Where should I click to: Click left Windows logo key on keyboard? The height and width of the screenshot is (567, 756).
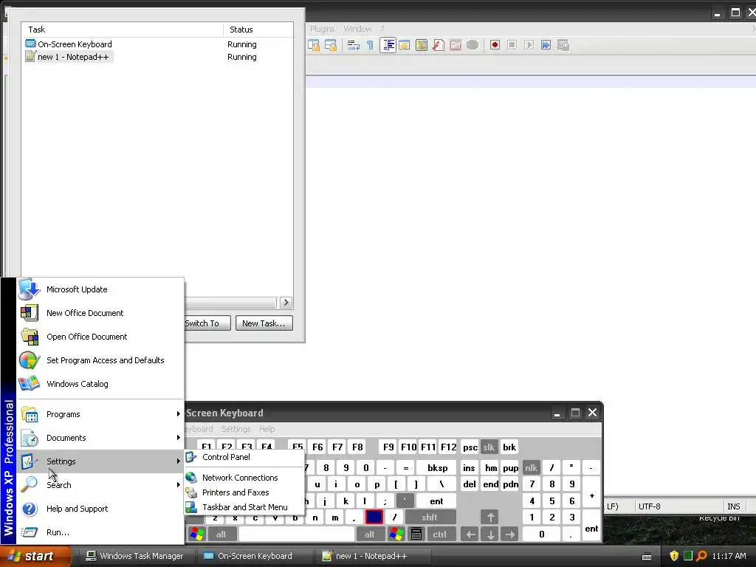coord(196,534)
